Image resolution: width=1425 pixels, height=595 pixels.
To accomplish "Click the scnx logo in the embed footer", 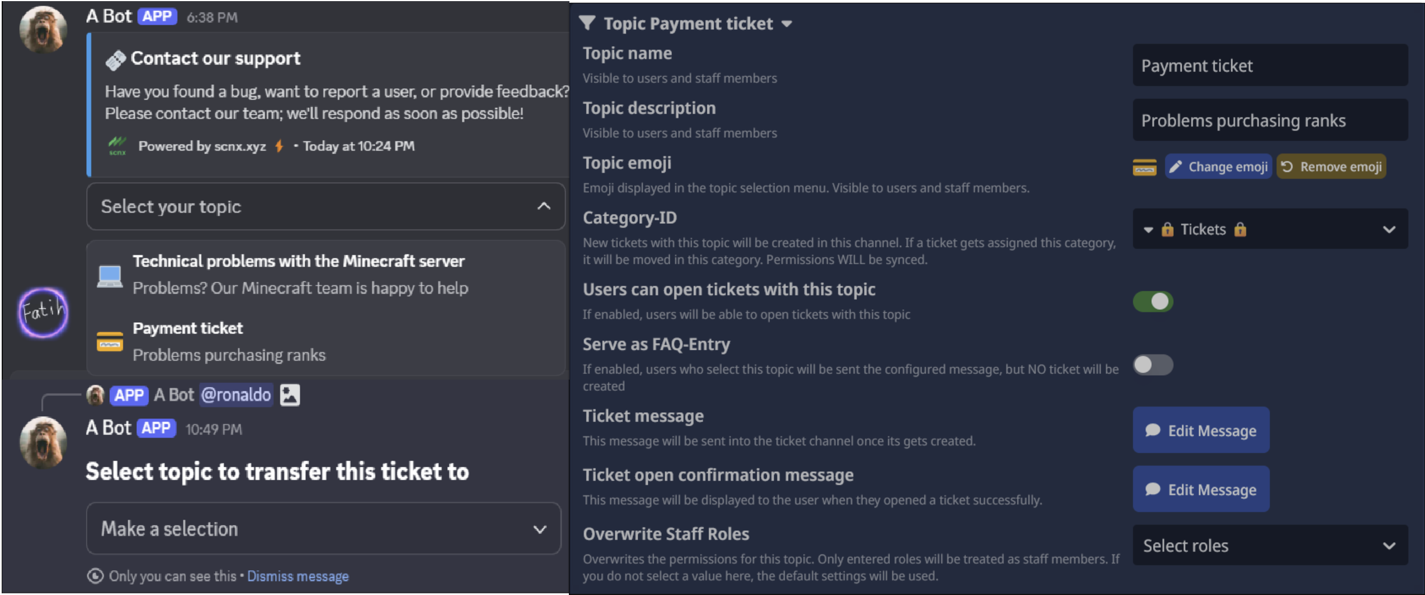I will 118,145.
